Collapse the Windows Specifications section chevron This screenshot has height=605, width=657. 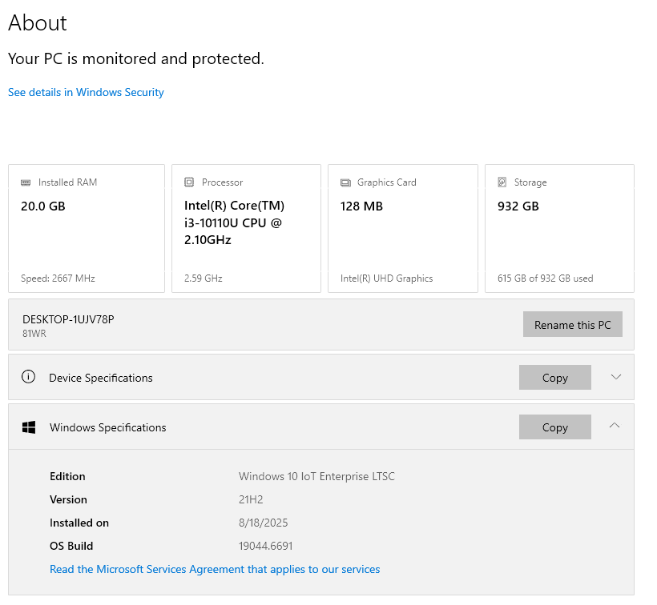tap(615, 426)
